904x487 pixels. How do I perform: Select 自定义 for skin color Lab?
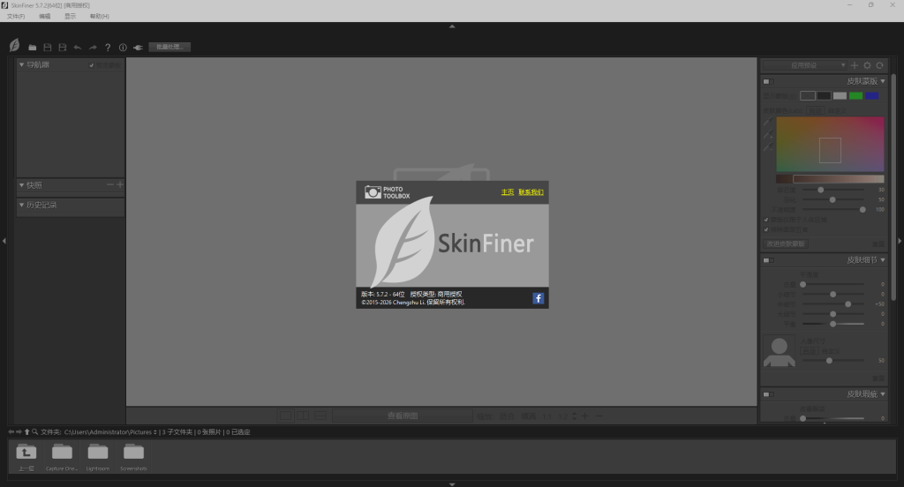pos(837,110)
